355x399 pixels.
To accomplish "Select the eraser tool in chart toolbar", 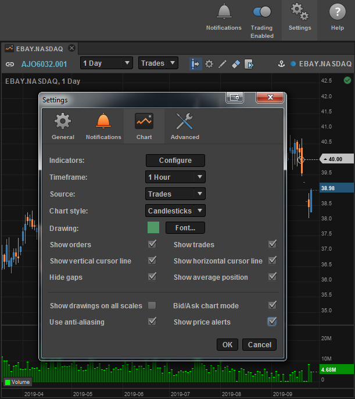I will (236, 63).
